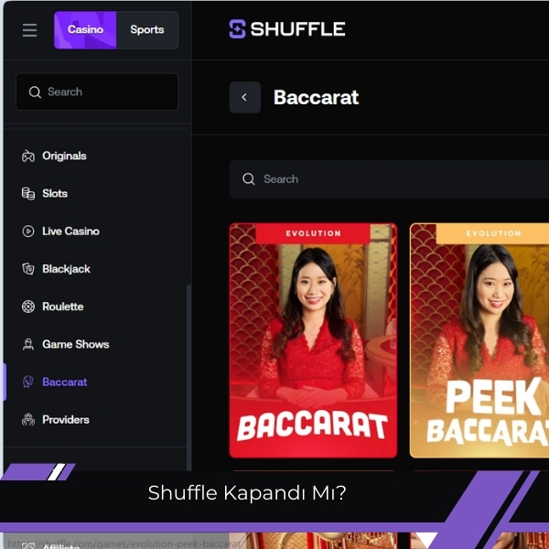
Task: Click the sidebar search magnifier icon
Action: pyautogui.click(x=35, y=92)
